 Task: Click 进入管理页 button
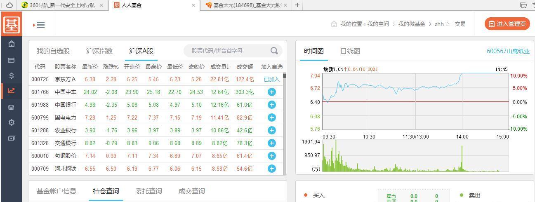click(507, 24)
